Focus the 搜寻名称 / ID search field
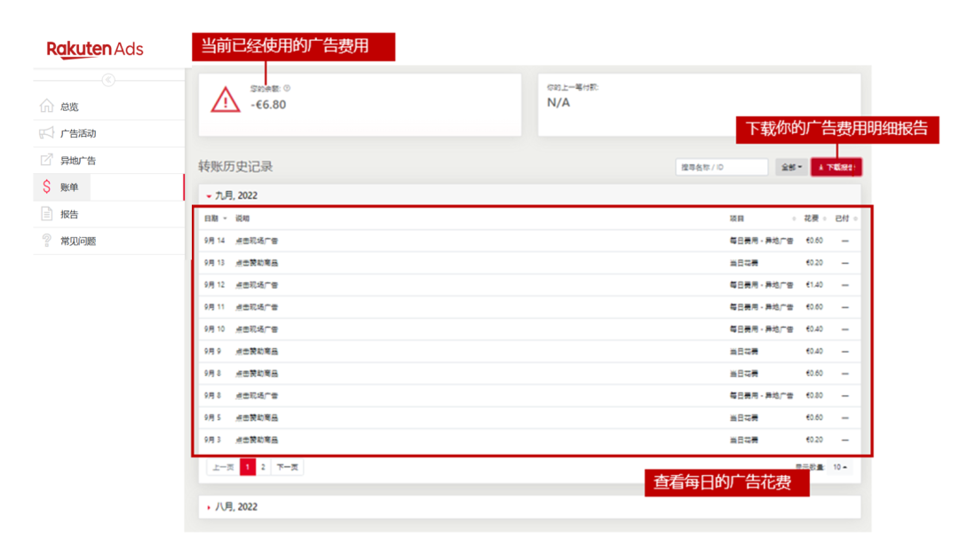Image resolution: width=959 pixels, height=540 pixels. point(722,167)
